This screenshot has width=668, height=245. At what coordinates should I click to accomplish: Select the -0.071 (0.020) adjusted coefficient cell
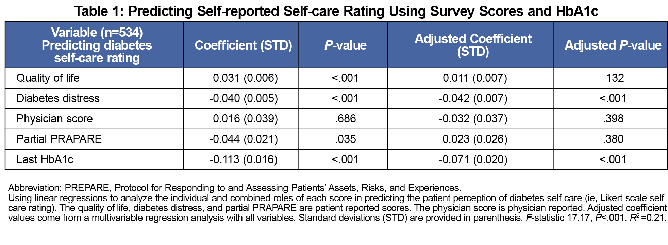(x=473, y=159)
